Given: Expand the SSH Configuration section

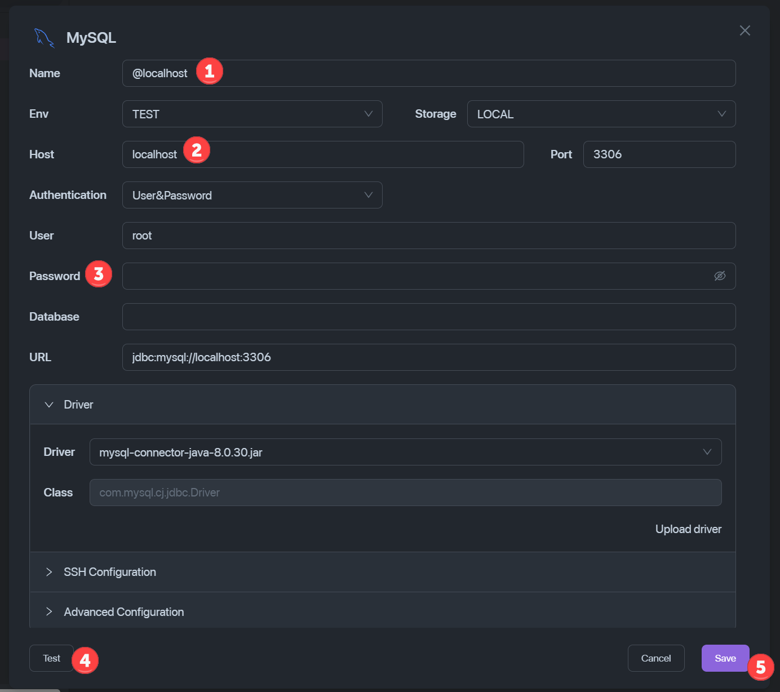Looking at the screenshot, I should pos(383,572).
